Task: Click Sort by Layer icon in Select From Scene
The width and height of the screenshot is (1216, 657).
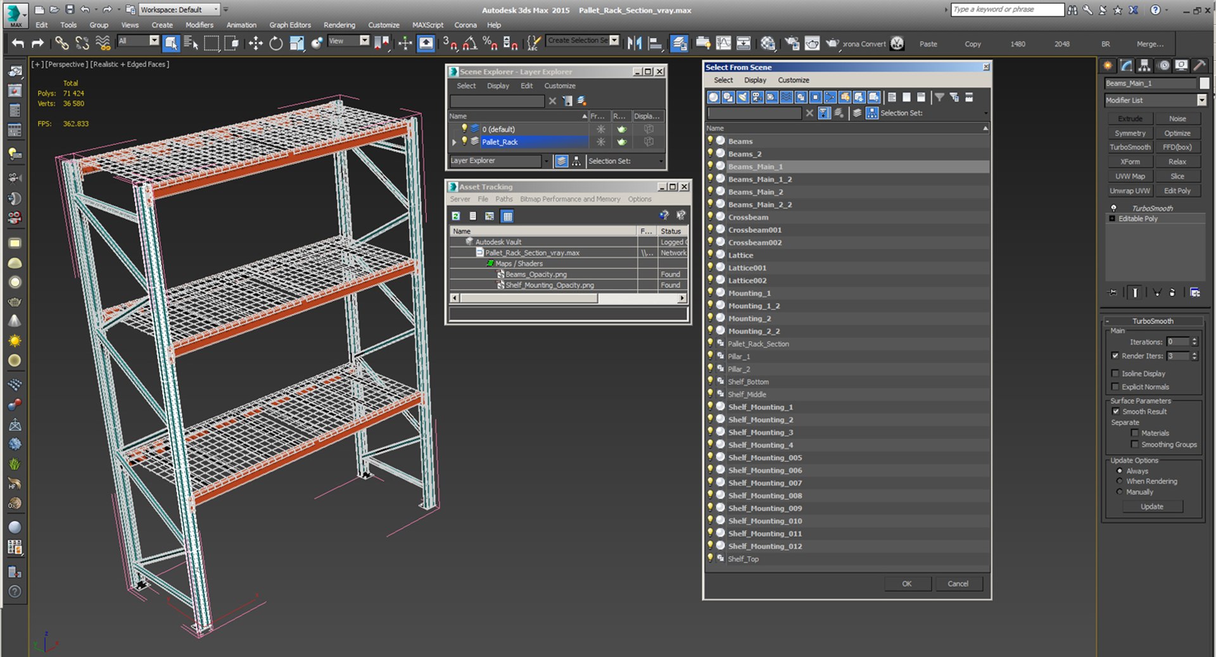Action: [x=857, y=113]
